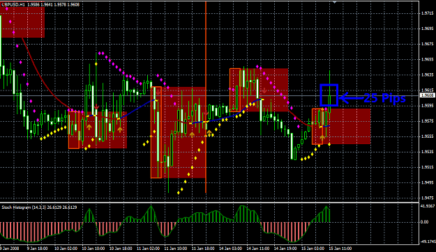
Task: Click the 1.9715 price scale label
Action: (x=427, y=13)
